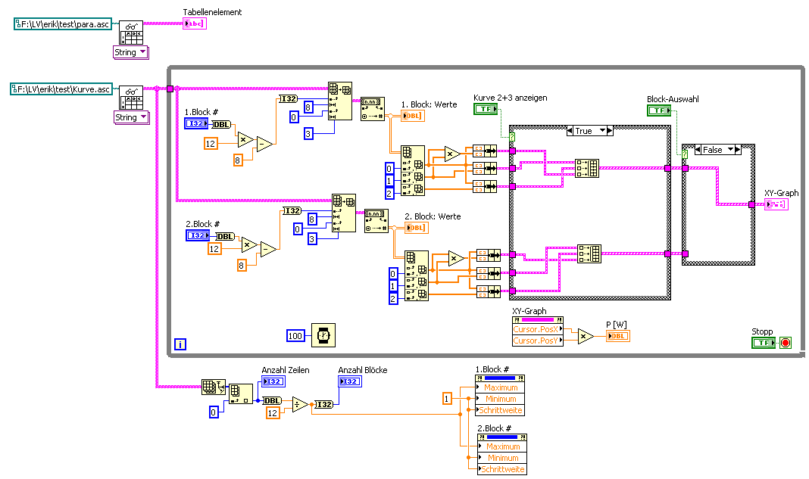Select the Schrittweite property of 1.Block #
Viewport: 809px width, 479px height.
[x=499, y=410]
